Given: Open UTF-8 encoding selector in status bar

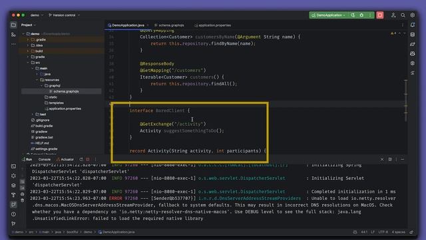Looking at the screenshot, I should (383, 232).
